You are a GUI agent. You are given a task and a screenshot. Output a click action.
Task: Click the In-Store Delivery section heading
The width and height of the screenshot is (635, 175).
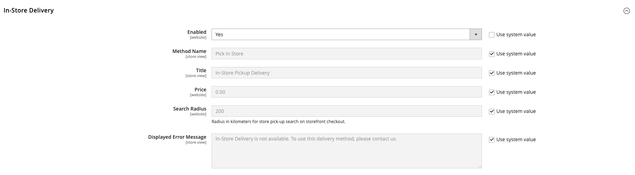click(29, 10)
